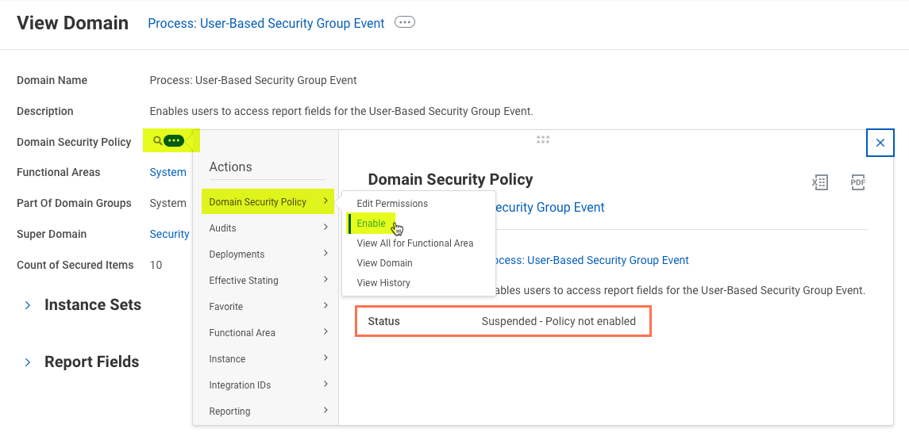Open the Audits submenu
Screen dimensions: 909x440
tap(268, 228)
